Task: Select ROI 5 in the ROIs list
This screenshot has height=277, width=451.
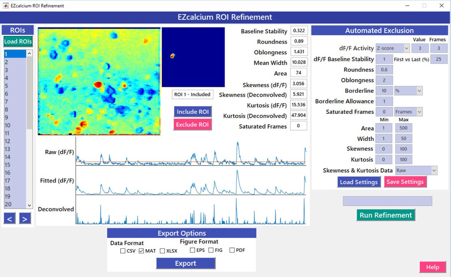Action: [15, 86]
